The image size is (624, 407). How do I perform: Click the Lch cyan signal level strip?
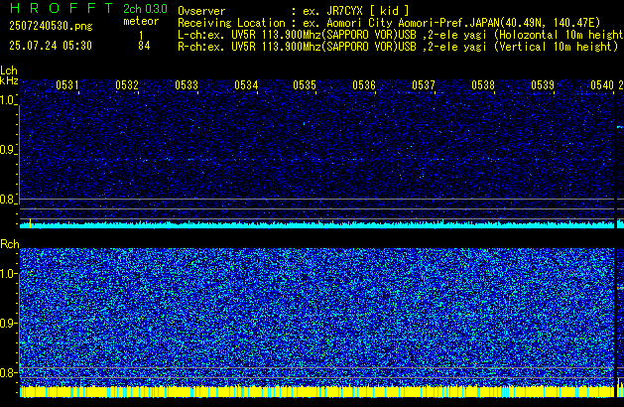(316, 225)
